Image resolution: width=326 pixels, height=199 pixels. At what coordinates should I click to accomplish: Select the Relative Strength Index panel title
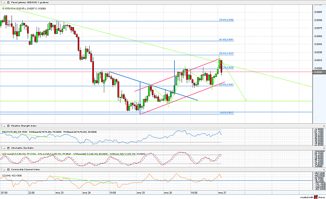click(23, 126)
